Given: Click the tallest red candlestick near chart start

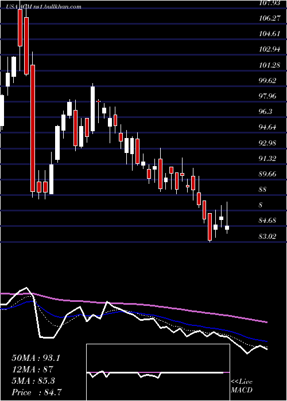Looking at the screenshot, I should click(x=33, y=128).
